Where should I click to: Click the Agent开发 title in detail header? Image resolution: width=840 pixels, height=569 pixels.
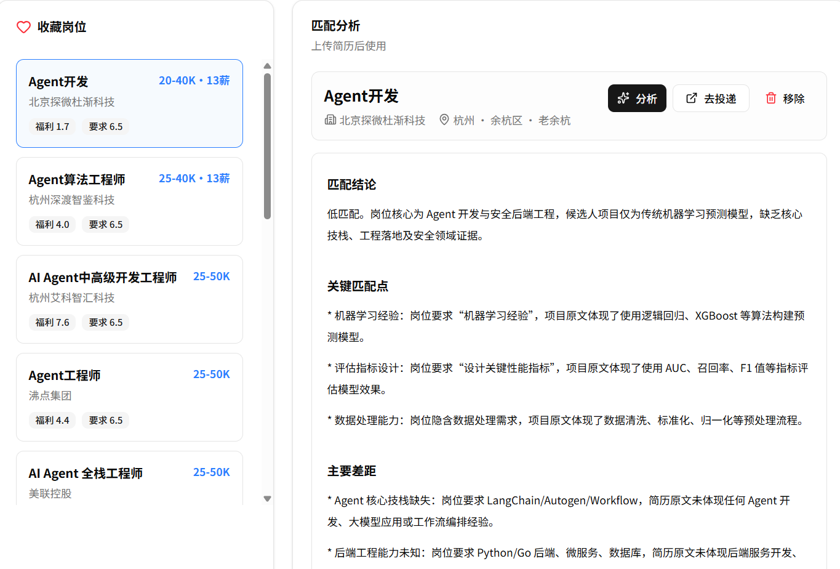pyautogui.click(x=361, y=96)
